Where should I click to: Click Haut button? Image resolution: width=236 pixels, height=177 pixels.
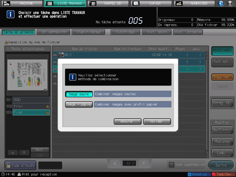click(40, 150)
